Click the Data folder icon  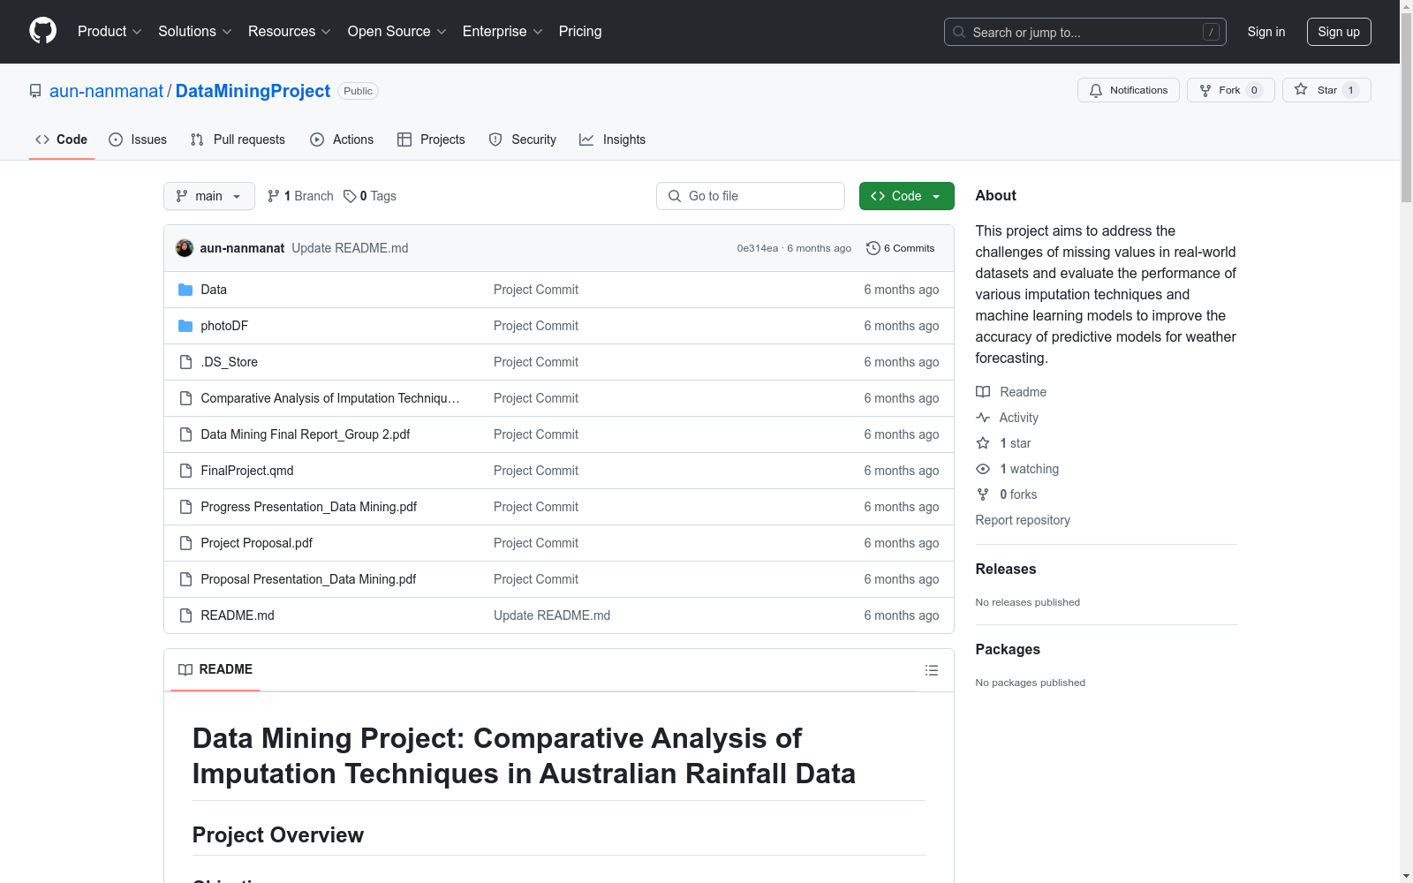pos(185,290)
